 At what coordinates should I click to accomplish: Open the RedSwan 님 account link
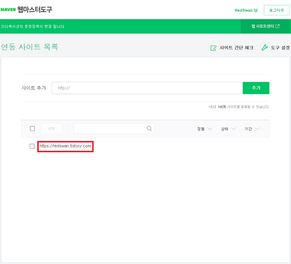tap(246, 10)
